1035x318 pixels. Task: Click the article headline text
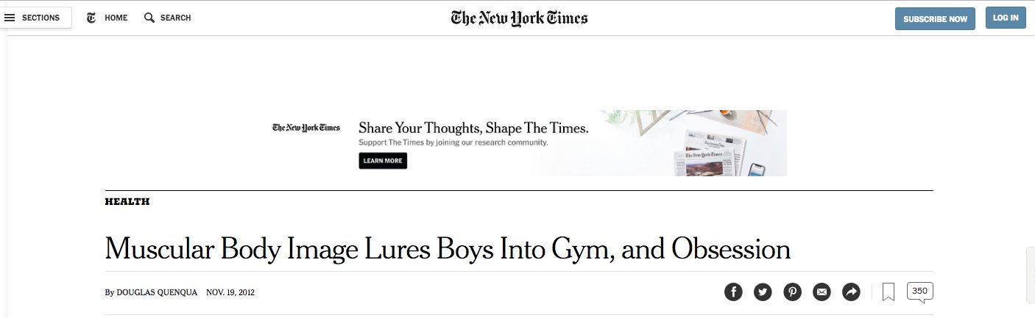click(x=448, y=249)
